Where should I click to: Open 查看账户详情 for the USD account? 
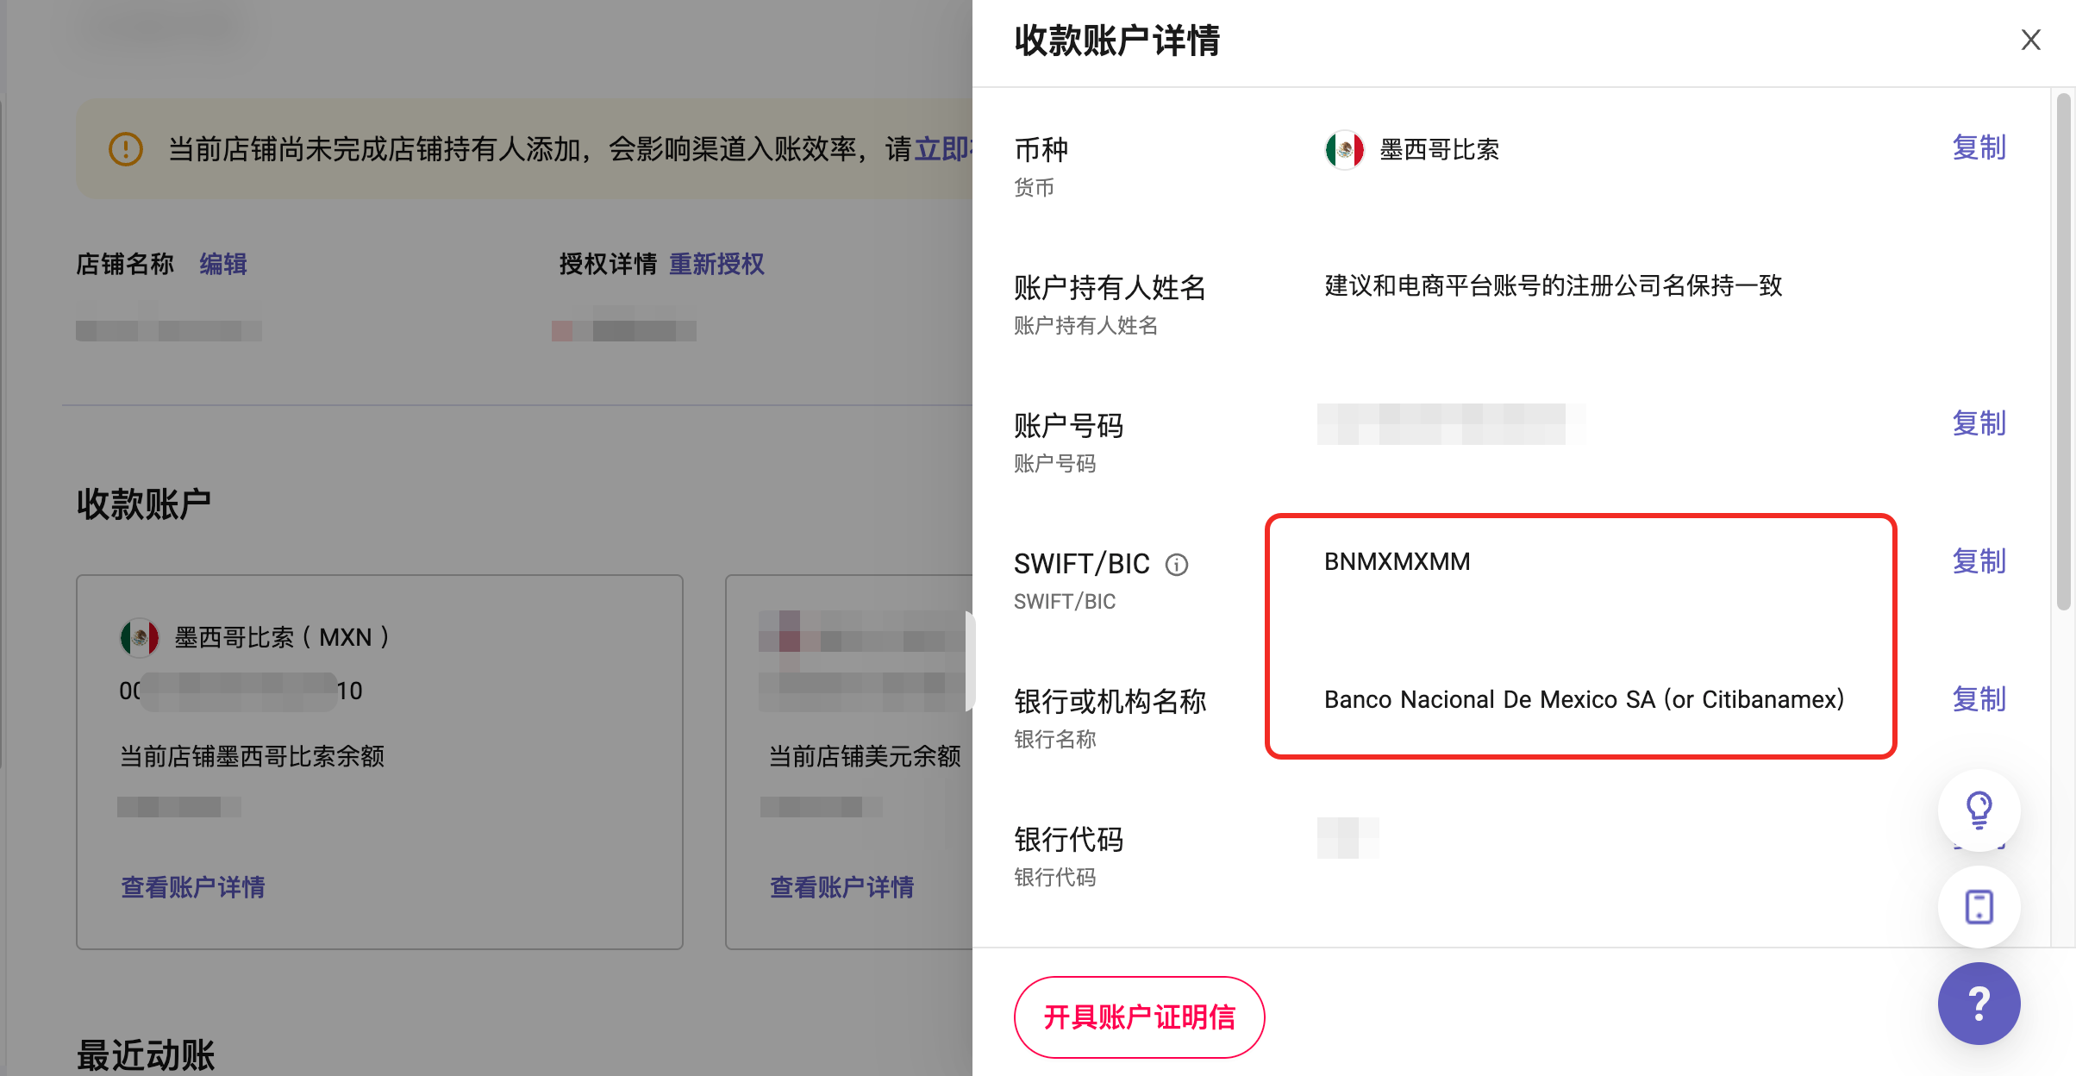pyautogui.click(x=841, y=887)
